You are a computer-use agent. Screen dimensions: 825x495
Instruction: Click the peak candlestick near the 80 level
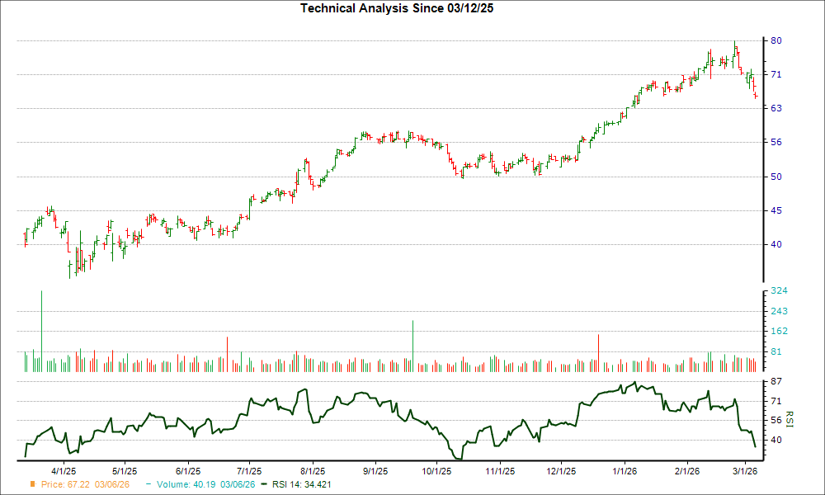coord(734,48)
